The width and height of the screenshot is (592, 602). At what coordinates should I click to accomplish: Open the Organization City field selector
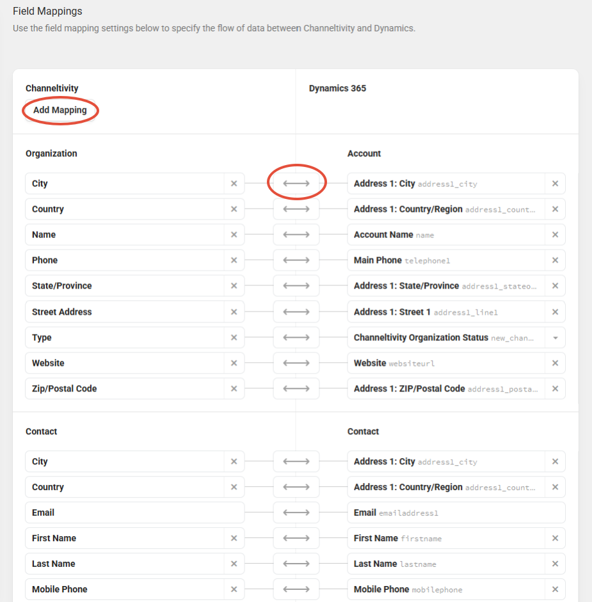click(125, 184)
